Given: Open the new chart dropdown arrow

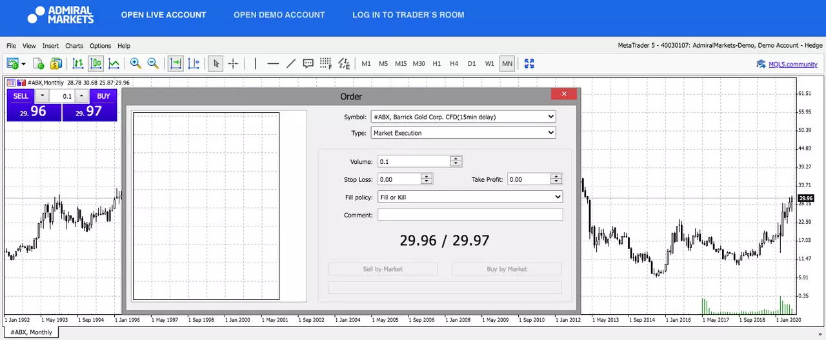Looking at the screenshot, I should [23, 64].
